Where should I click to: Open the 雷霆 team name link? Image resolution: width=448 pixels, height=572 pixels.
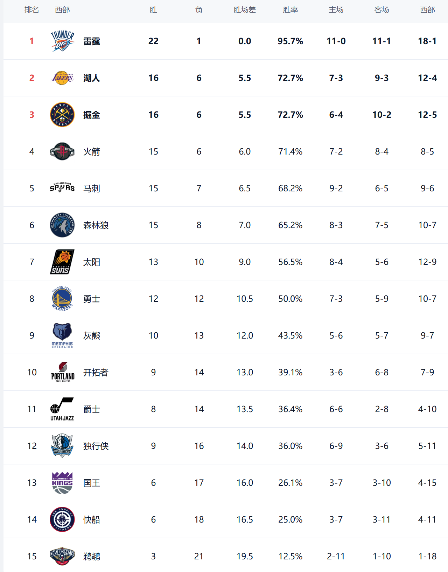tap(92, 41)
